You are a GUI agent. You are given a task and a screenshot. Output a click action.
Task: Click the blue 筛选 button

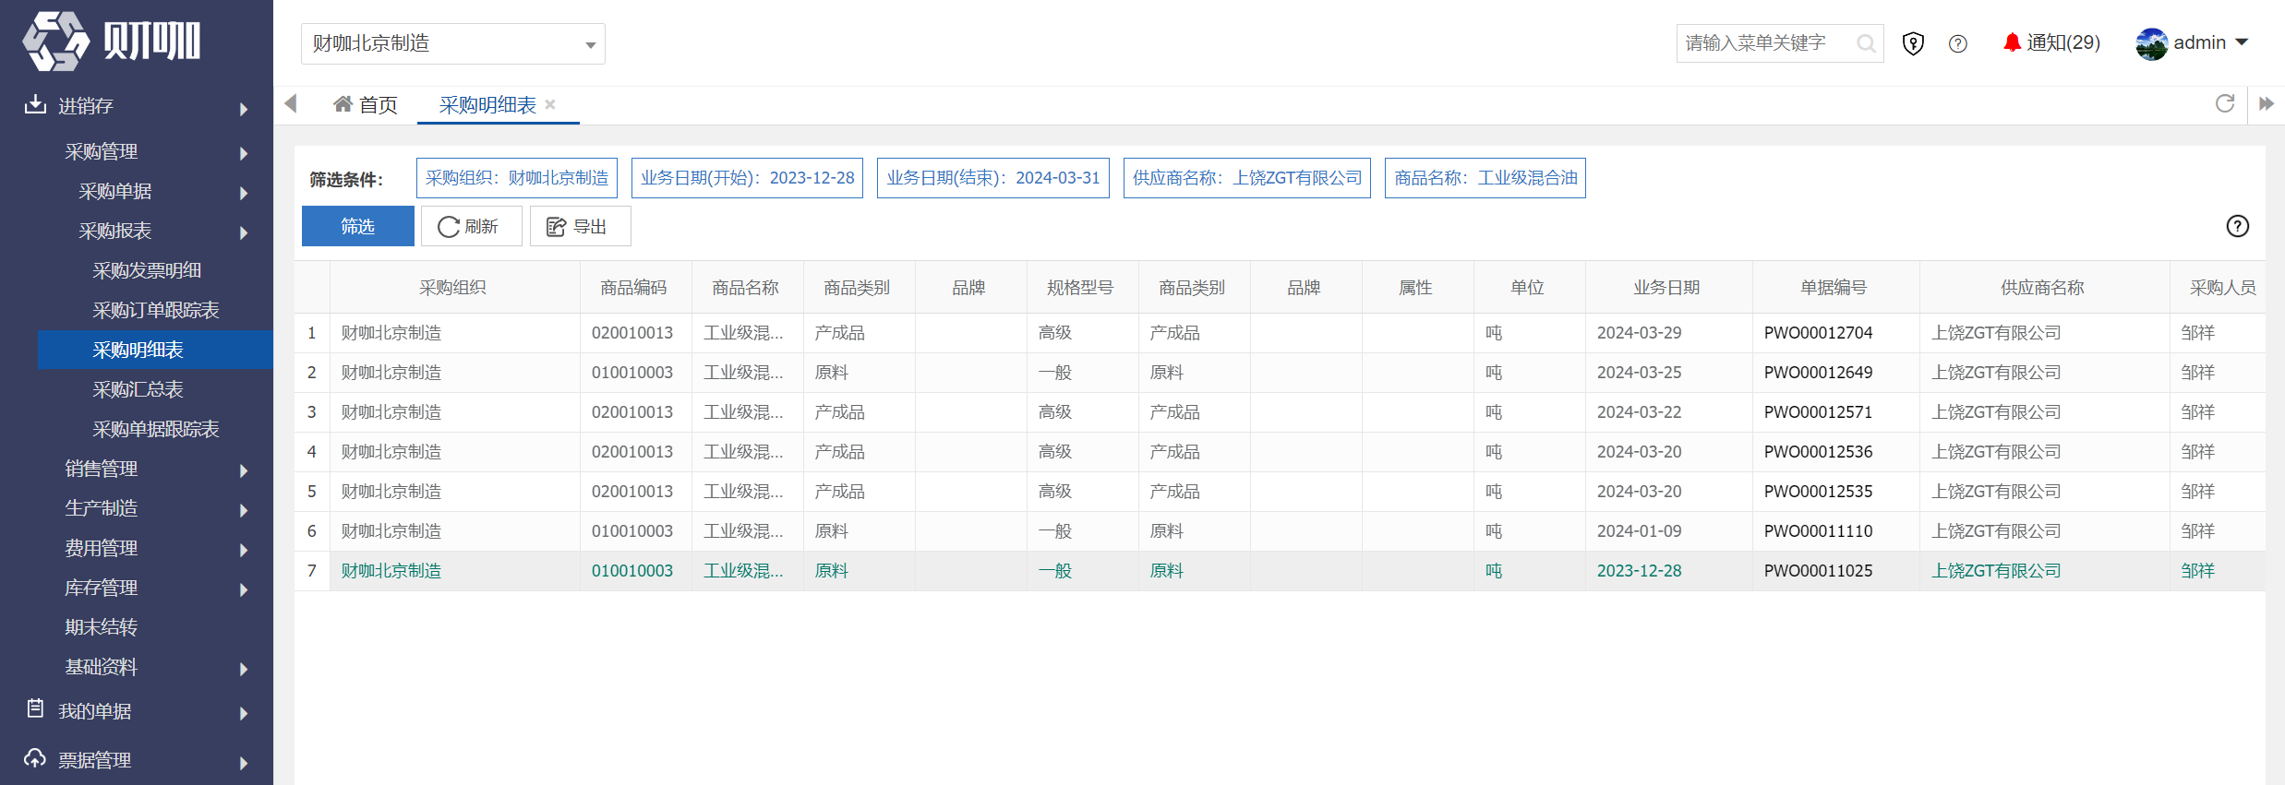tap(358, 226)
